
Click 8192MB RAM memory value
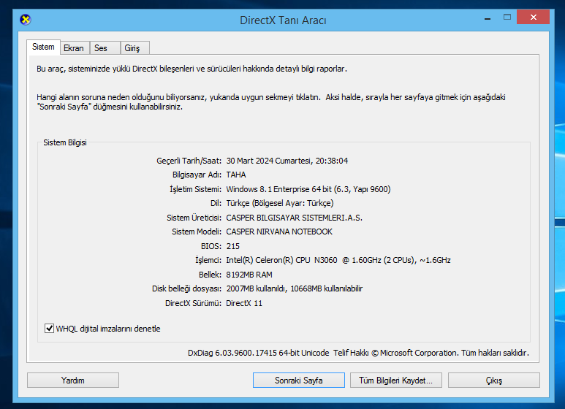[x=249, y=275]
